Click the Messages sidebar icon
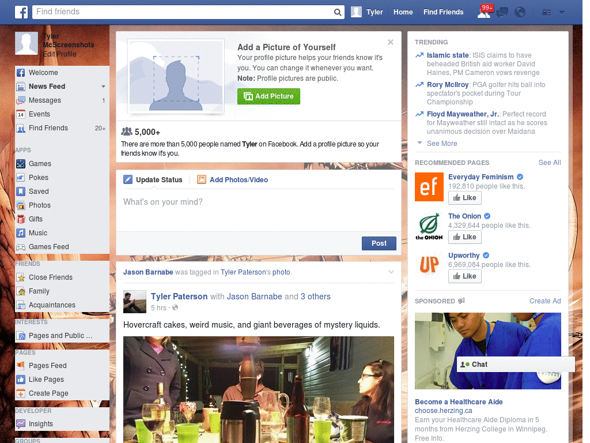590x443 pixels. [21, 100]
